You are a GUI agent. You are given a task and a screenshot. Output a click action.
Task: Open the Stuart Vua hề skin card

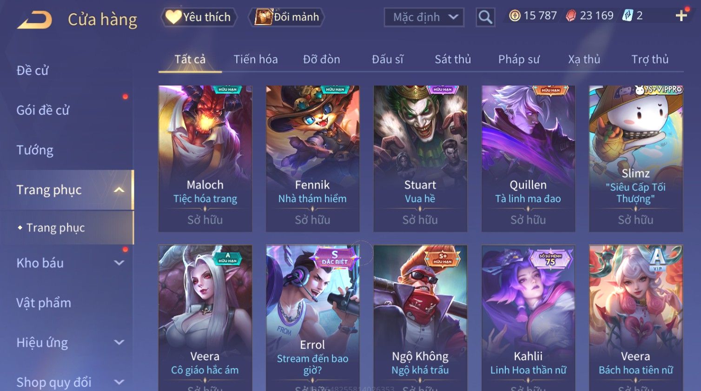pos(420,159)
